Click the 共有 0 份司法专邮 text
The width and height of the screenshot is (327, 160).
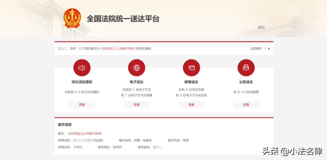coord(191,90)
